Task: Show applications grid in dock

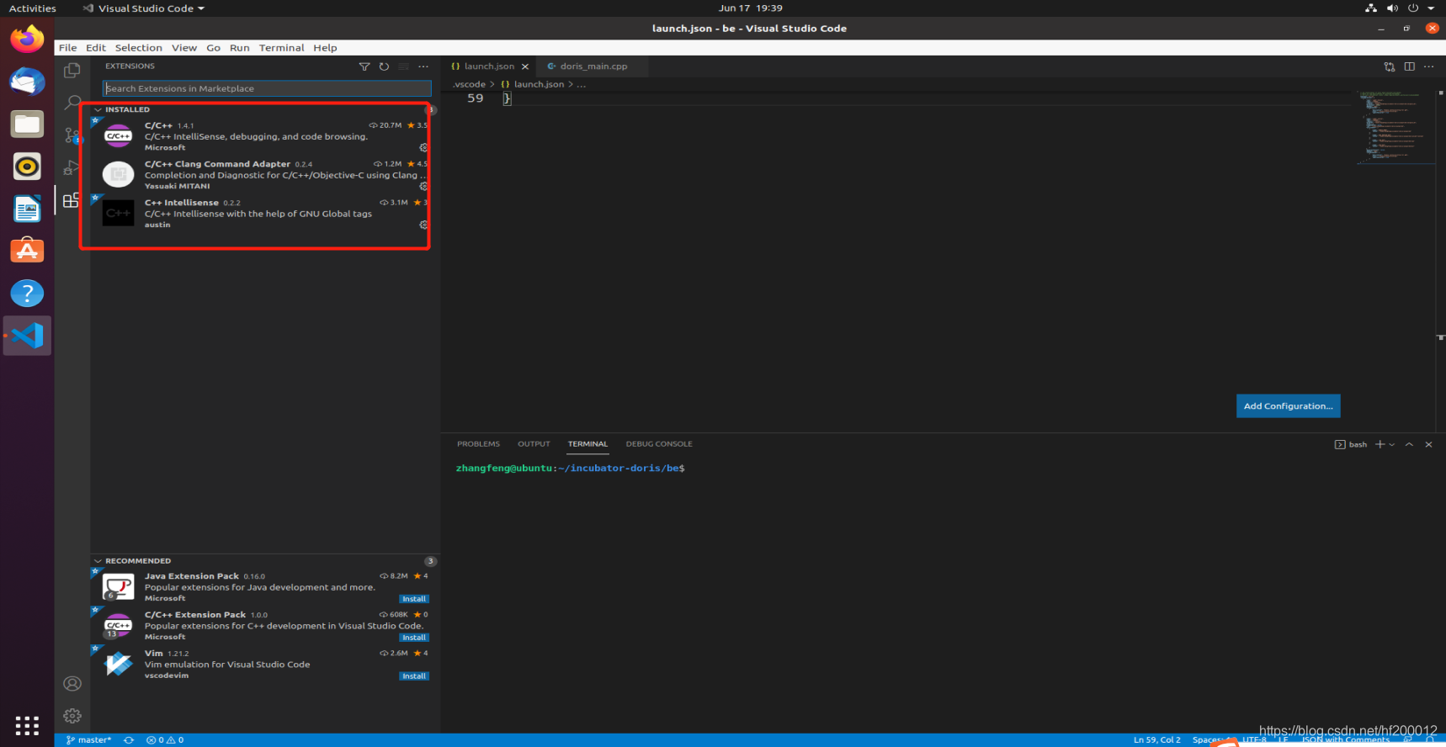Action: 27,725
